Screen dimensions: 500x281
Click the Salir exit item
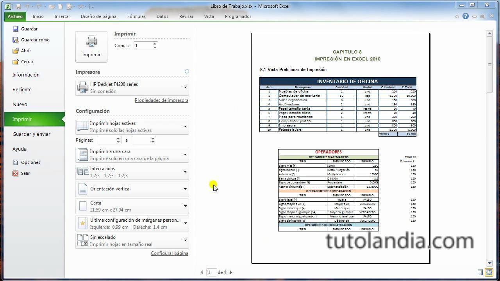point(21,173)
